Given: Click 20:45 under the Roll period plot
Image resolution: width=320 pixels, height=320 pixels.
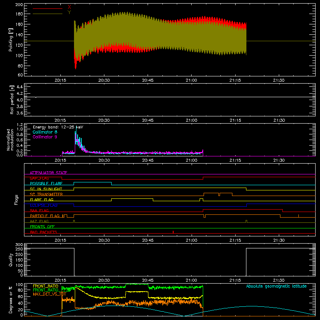Looking at the screenshot, I should (148, 120).
